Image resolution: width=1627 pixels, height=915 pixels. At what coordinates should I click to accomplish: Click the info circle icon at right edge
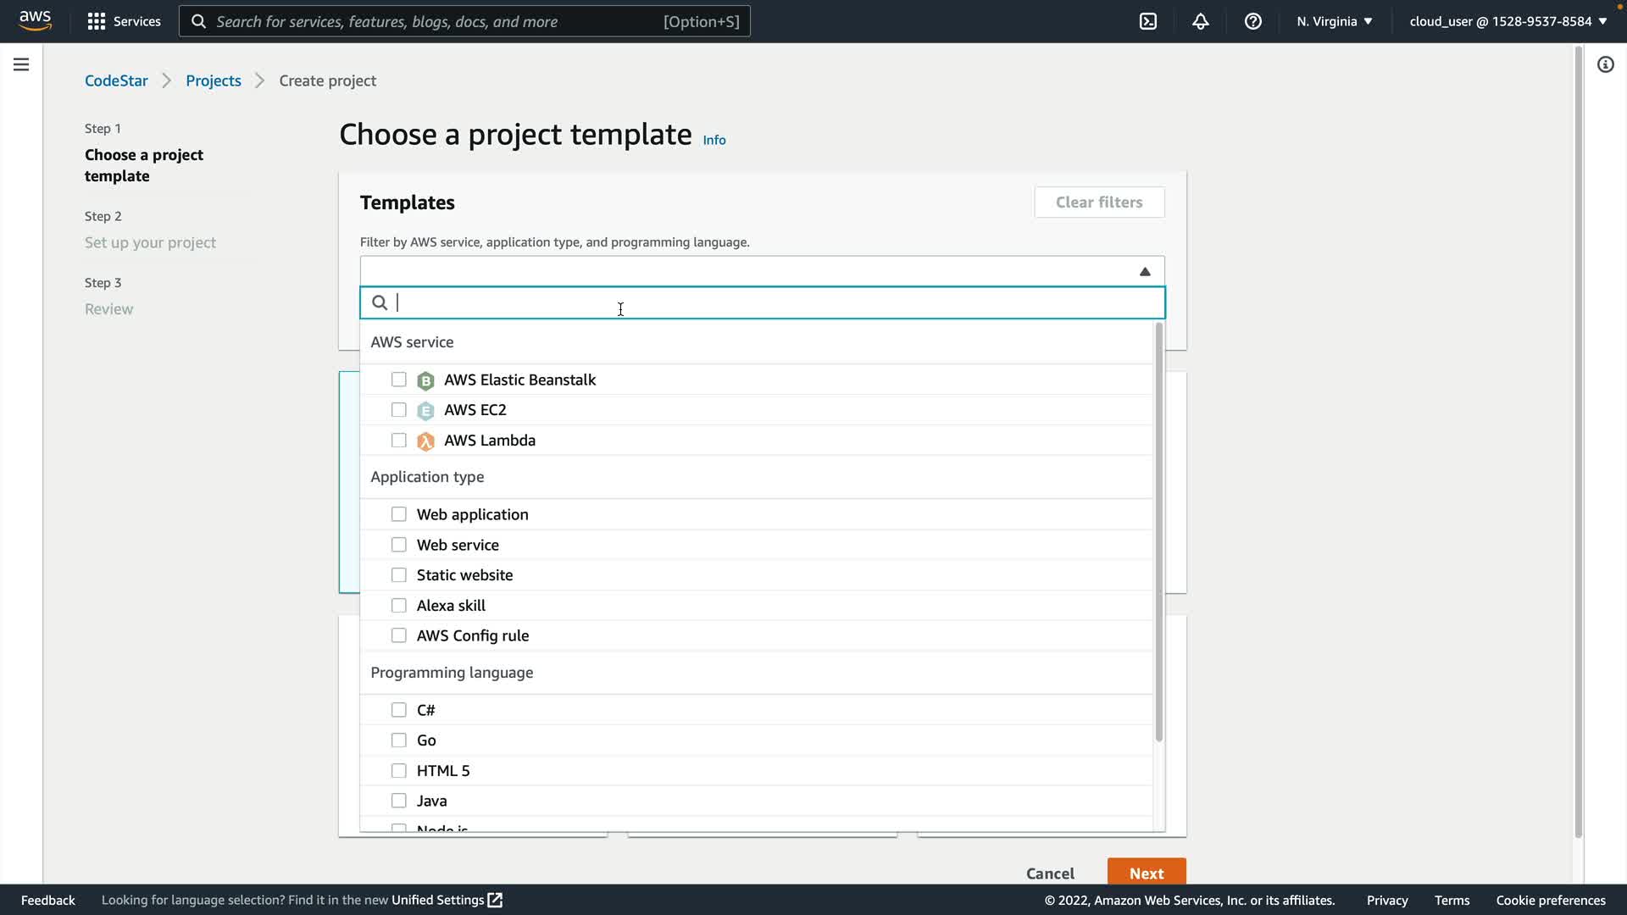tap(1605, 64)
